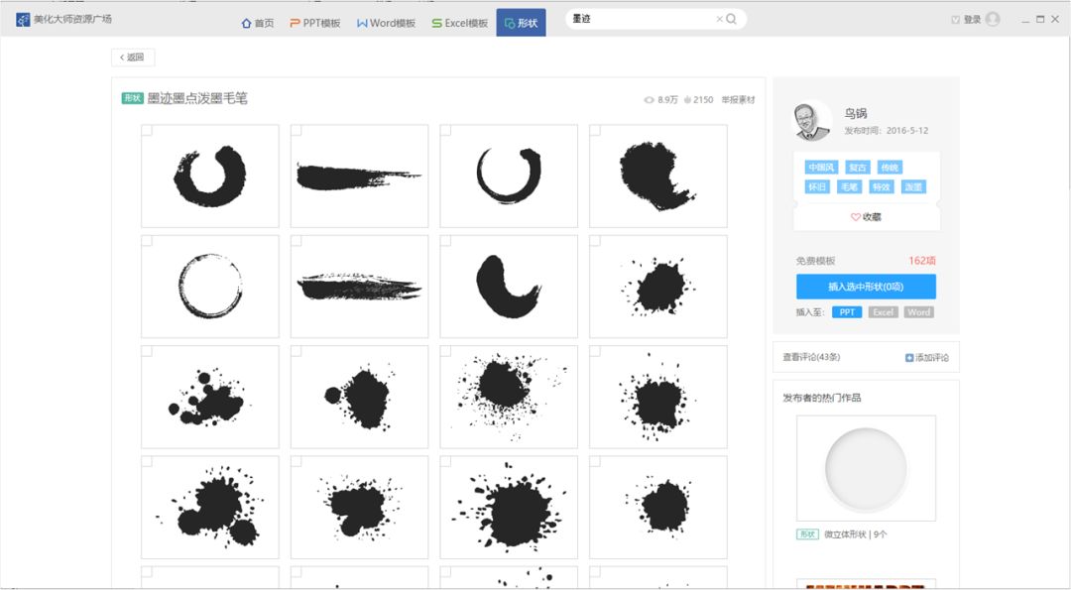
Task: Switch to the Word模板 tab
Action: coord(386,23)
